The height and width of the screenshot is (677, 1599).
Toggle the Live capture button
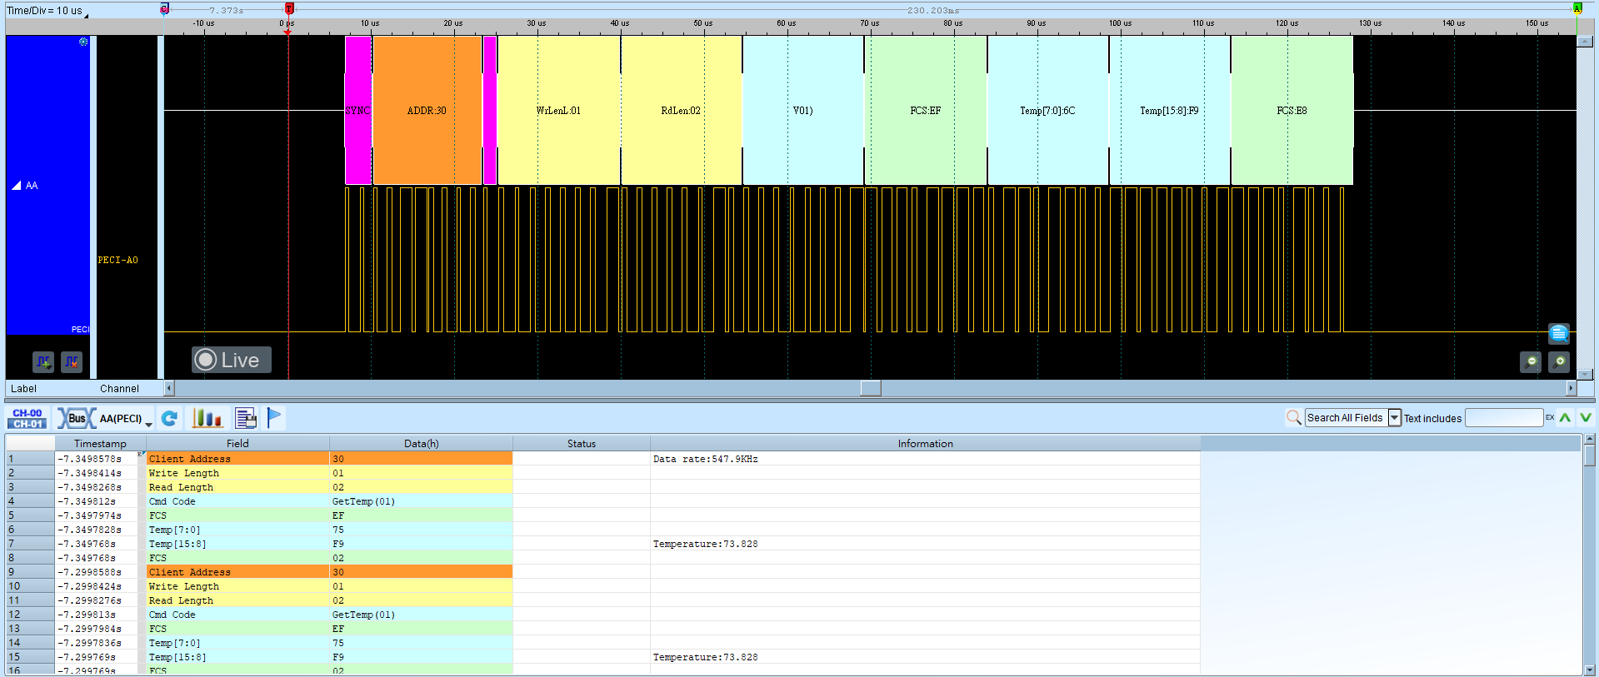click(x=232, y=360)
